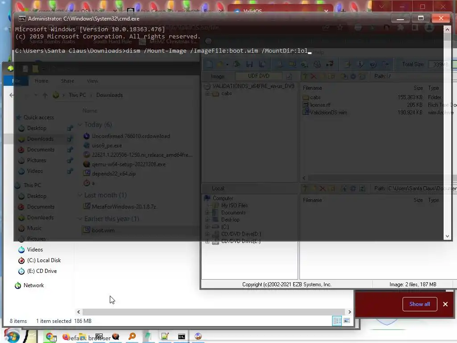
Task: Open the Start orb with Santa hat
Action: [12, 336]
